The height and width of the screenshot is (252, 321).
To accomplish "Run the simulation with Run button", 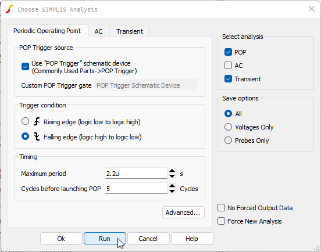I will [105, 239].
